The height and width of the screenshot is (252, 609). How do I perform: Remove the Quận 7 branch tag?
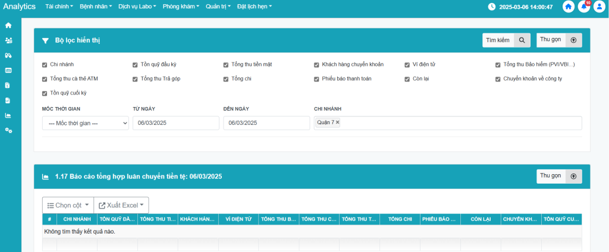pos(338,122)
